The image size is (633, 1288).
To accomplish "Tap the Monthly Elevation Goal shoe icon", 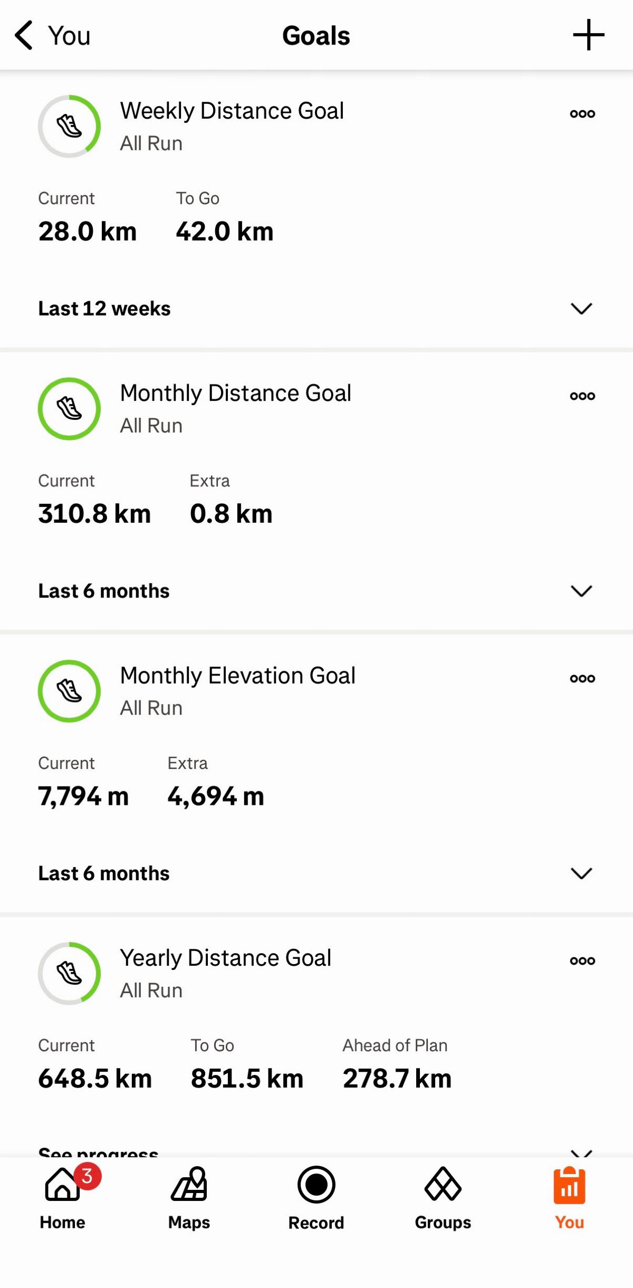I will (x=69, y=691).
